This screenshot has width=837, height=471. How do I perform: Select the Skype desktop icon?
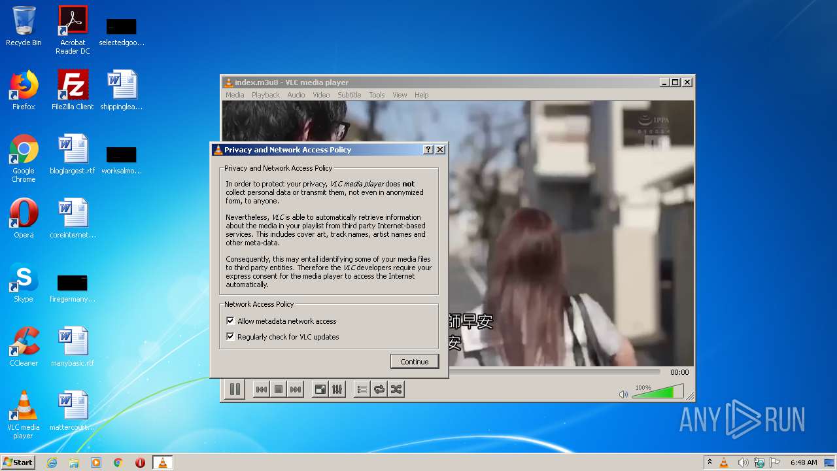[x=24, y=283]
